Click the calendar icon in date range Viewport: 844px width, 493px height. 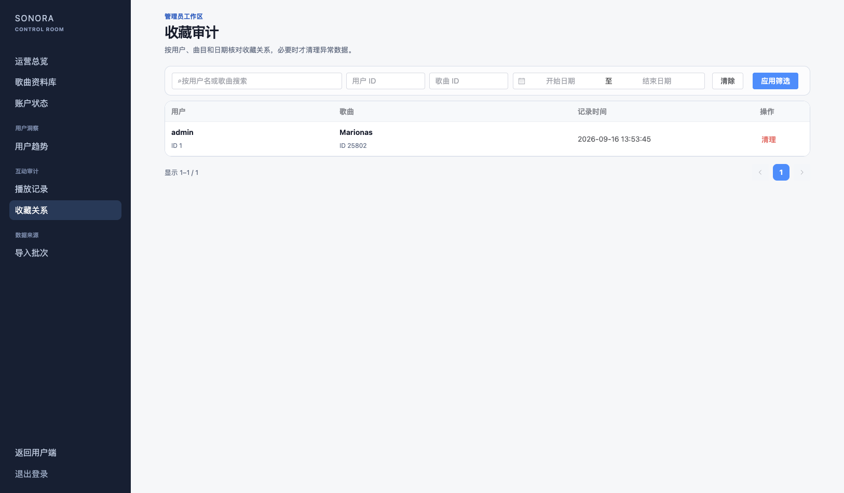(x=522, y=81)
